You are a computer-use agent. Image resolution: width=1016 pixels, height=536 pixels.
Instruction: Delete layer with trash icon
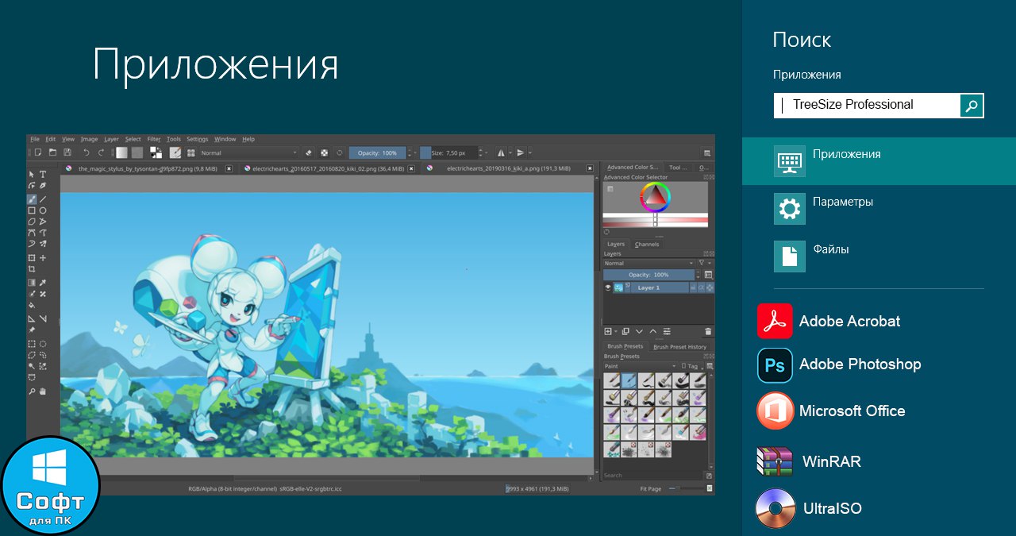(708, 332)
